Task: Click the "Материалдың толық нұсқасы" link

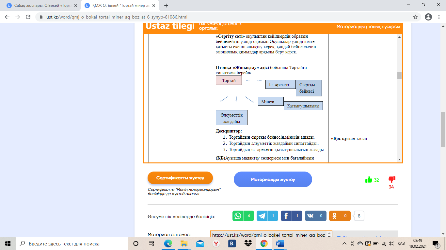Action: coord(368,27)
